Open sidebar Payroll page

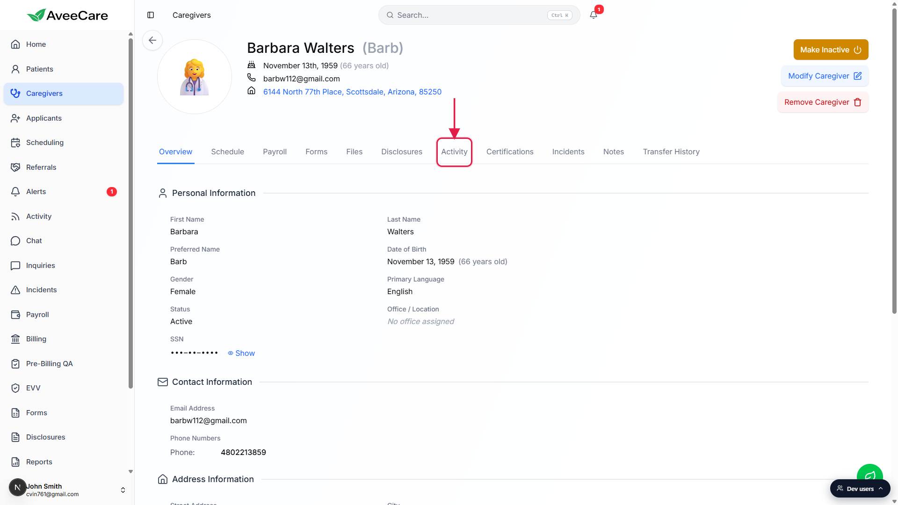tap(64, 315)
